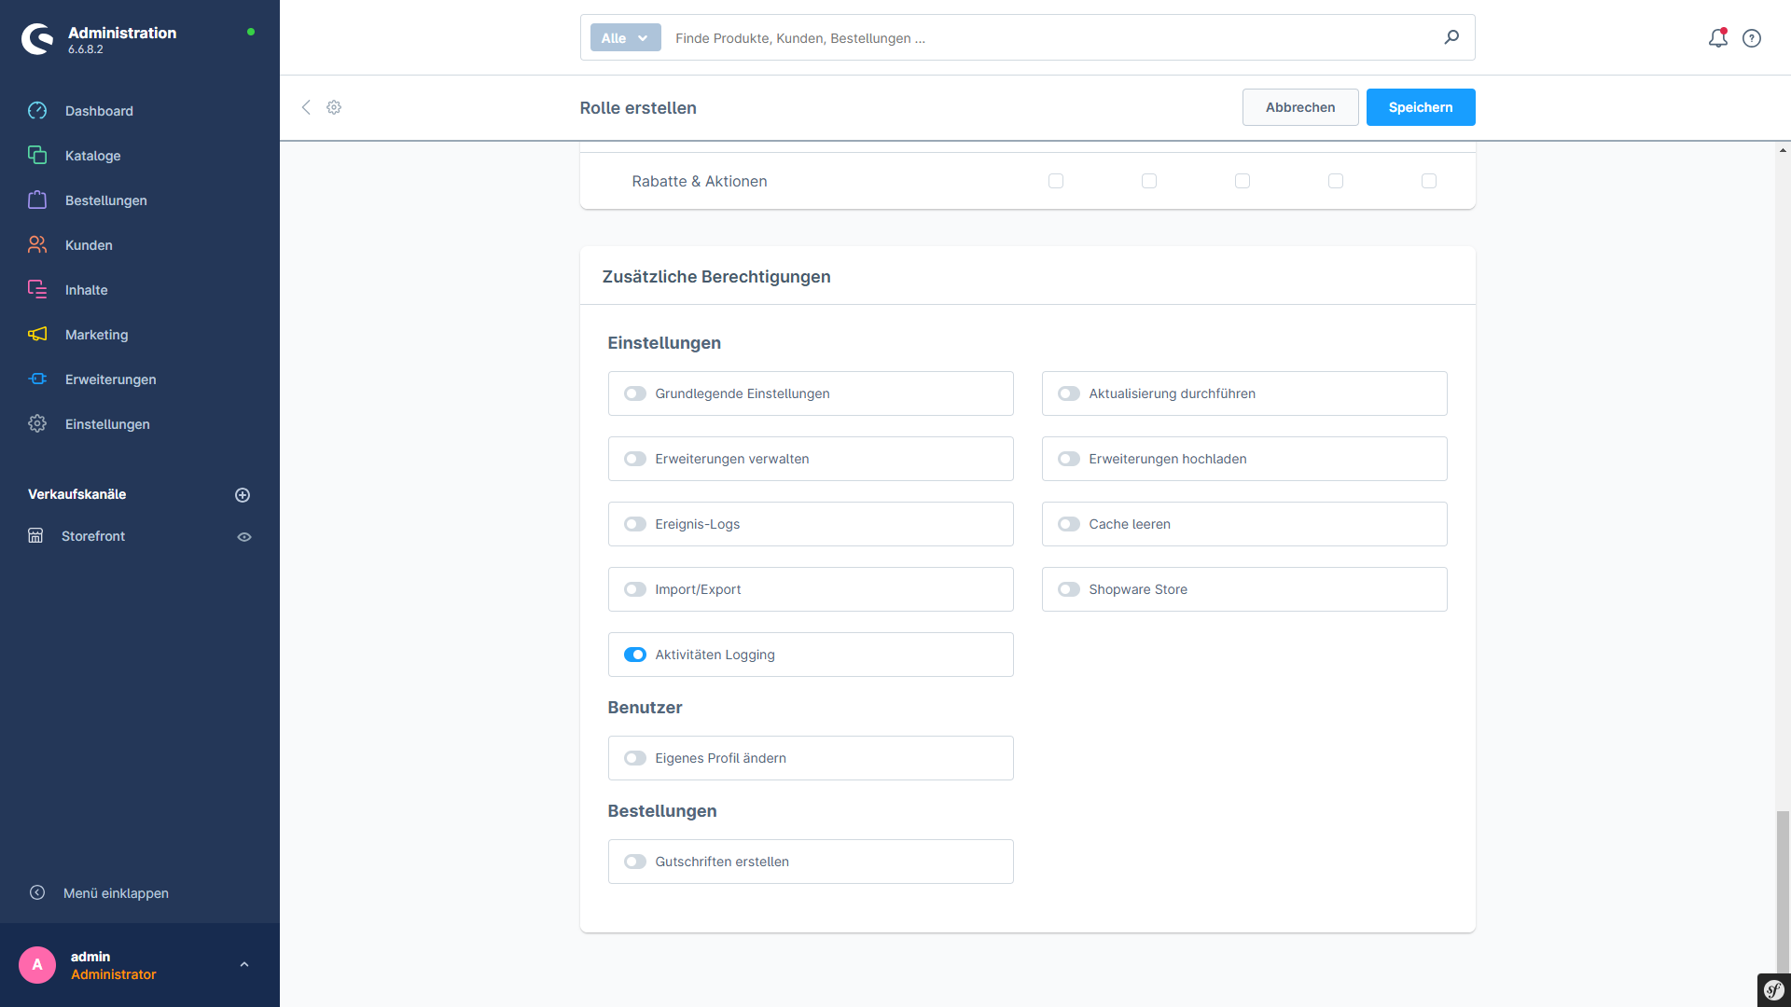This screenshot has width=1791, height=1007.
Task: Click the Erweiterungen icon in sidebar
Action: pos(38,379)
